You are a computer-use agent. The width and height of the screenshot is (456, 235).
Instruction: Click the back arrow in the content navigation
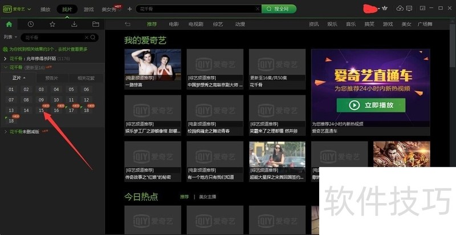click(x=127, y=24)
